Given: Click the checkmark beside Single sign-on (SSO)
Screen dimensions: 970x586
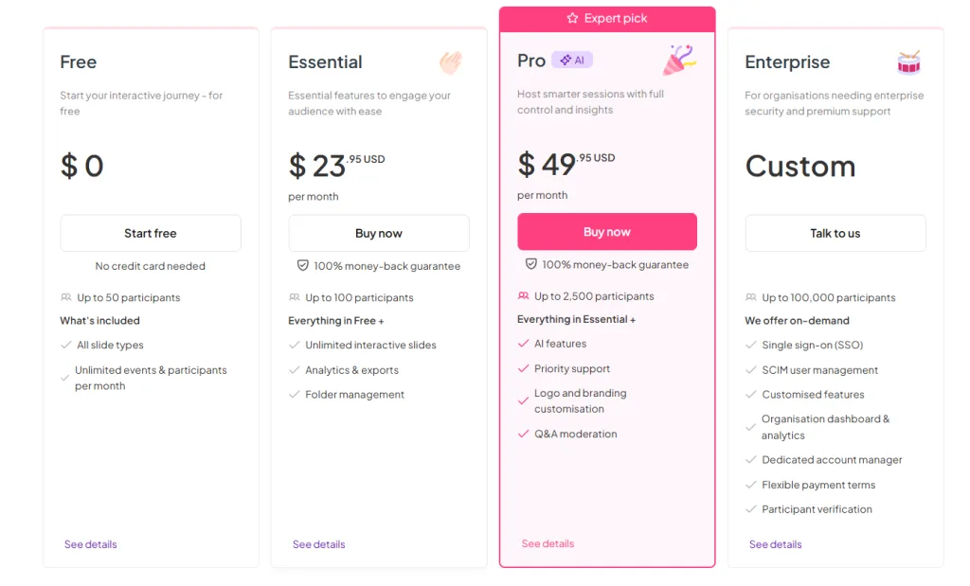Looking at the screenshot, I should point(750,346).
